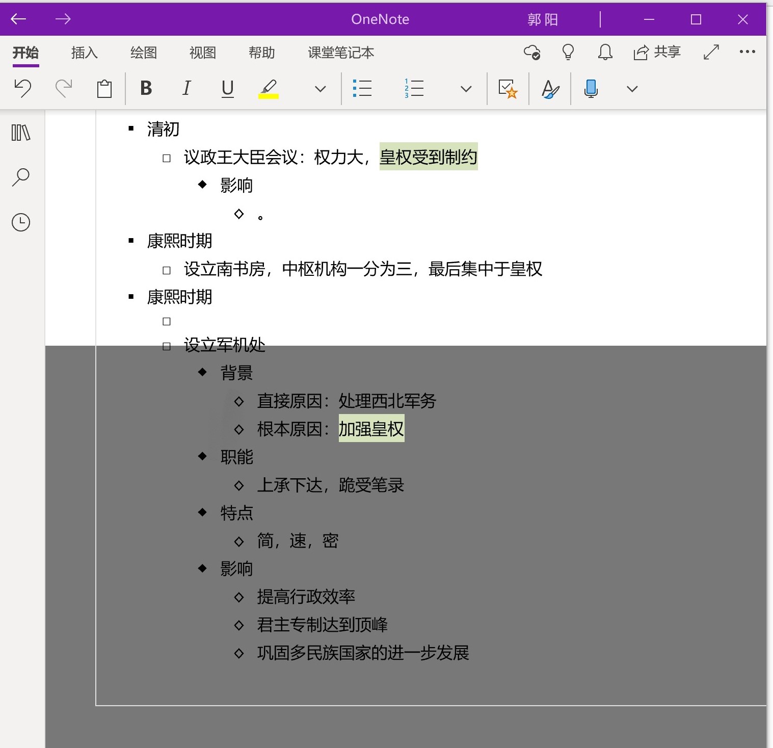The width and height of the screenshot is (773, 748).
Task: Toggle the numbered list
Action: 414,89
